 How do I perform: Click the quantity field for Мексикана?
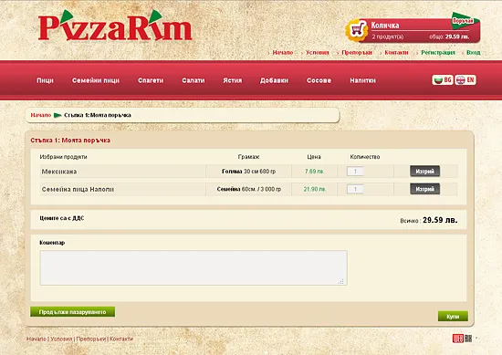pos(355,172)
